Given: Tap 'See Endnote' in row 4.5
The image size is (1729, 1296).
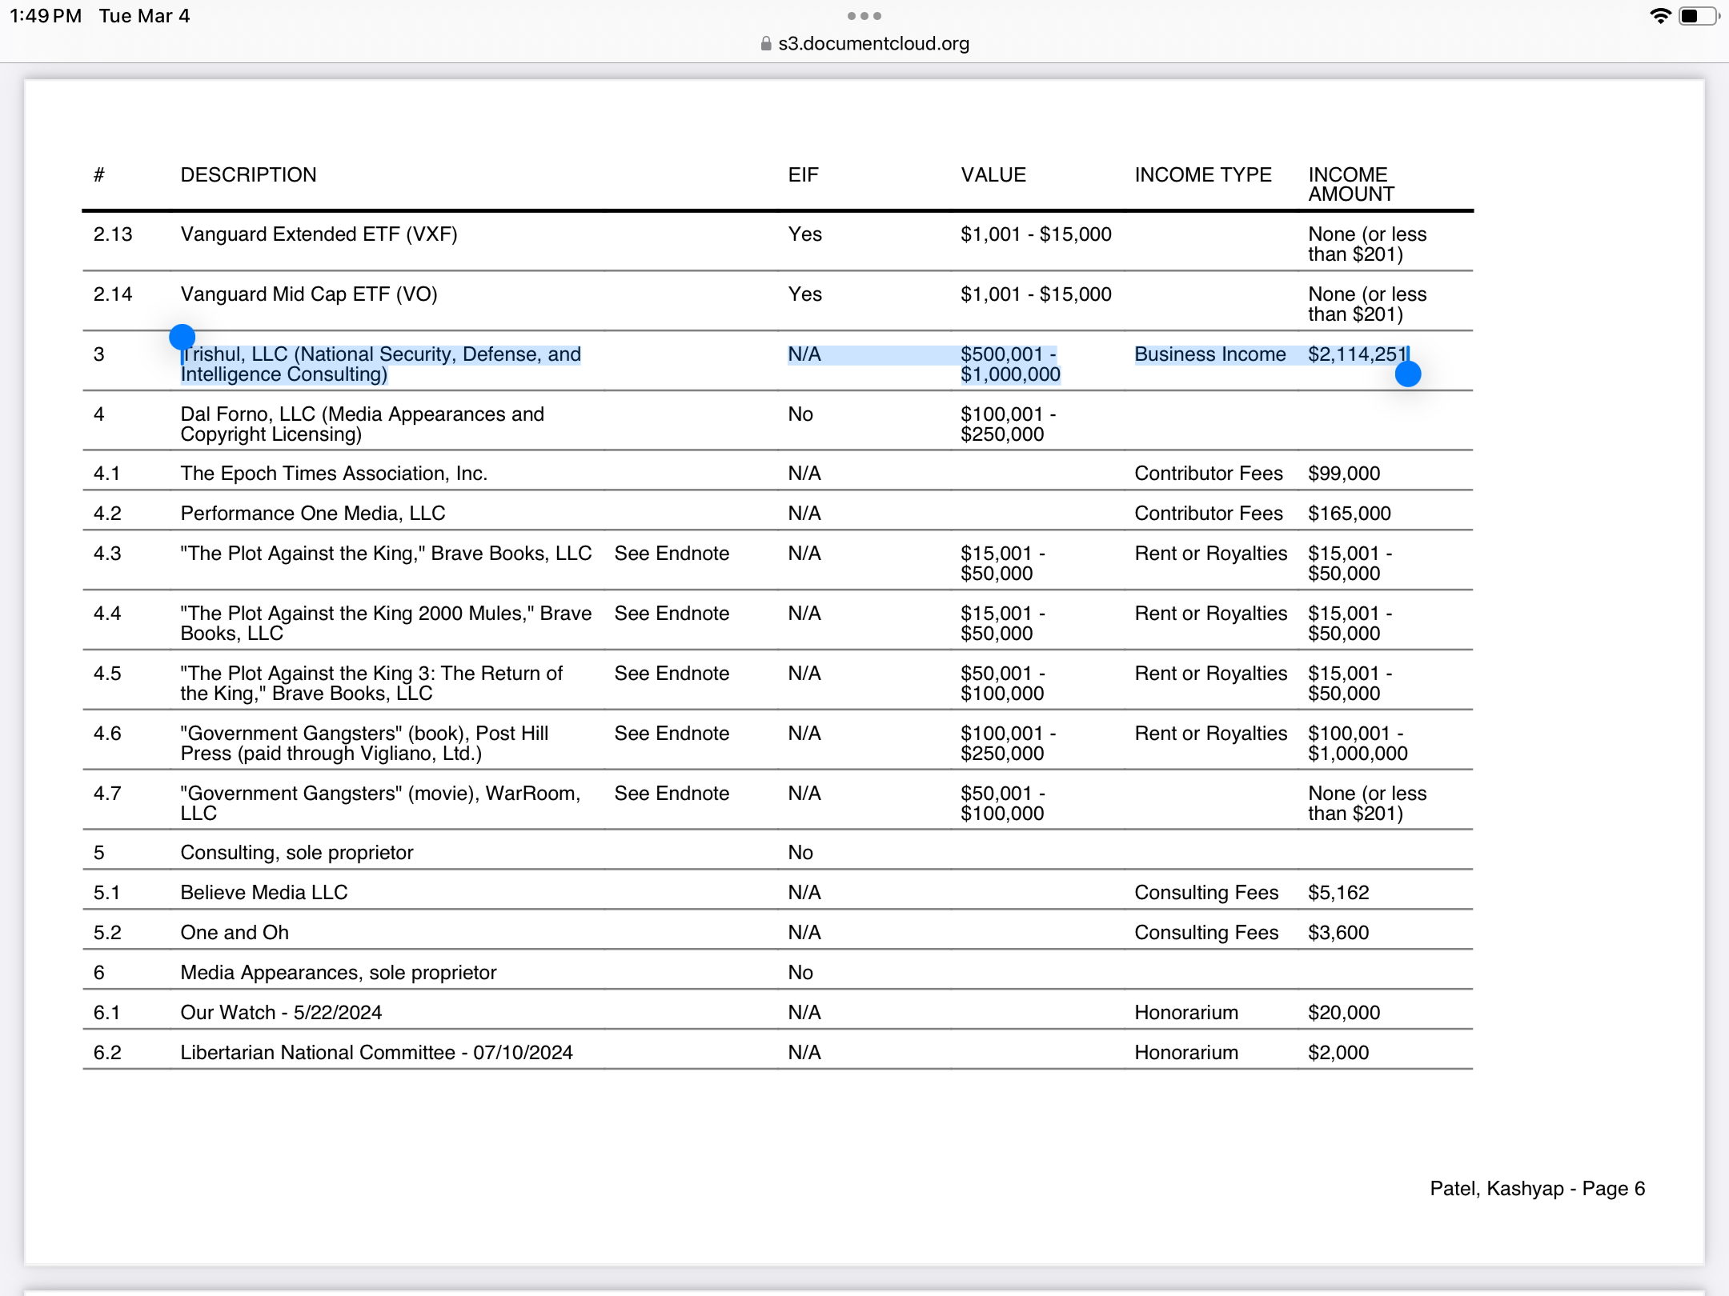Looking at the screenshot, I should (672, 674).
